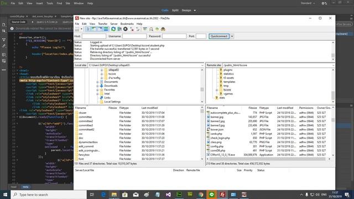The height and width of the screenshot is (199, 354).
Task: Click Dreamweaver sidebar open documents icon
Action: tap(4, 24)
